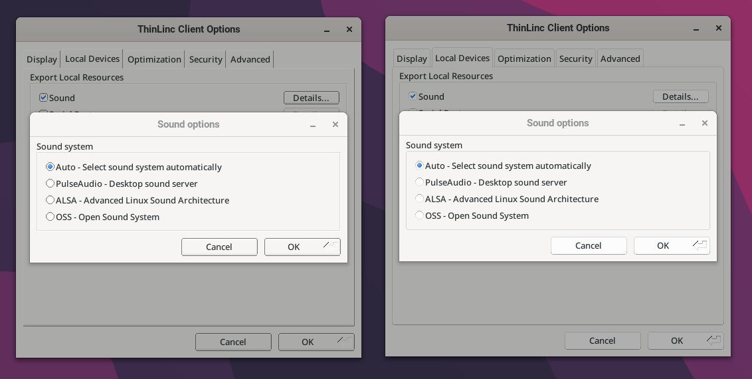Click right ThinLinc Client Options title text
Image resolution: width=752 pixels, height=379 pixels.
558,28
